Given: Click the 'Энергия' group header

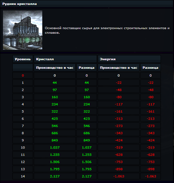Looking at the screenshot, I should pos(129,59).
